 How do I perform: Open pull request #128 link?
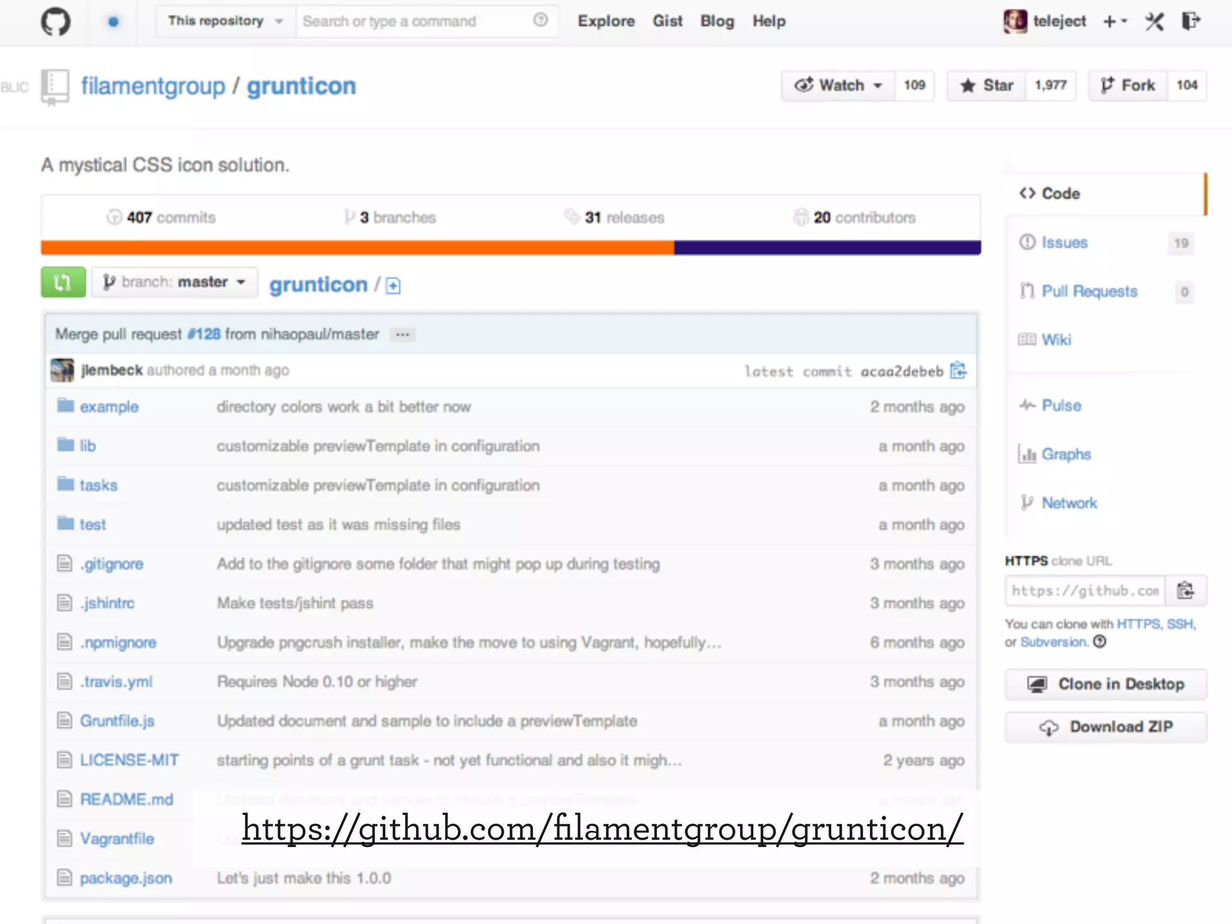[x=204, y=334]
